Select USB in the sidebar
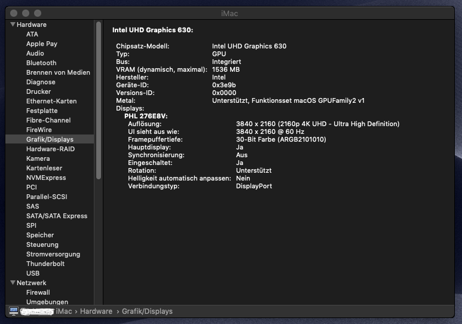Screen dimensions: 462x324 [33, 273]
